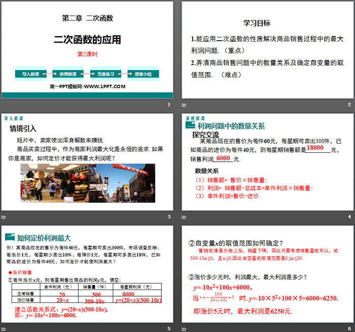Image resolution: width=355 pixels, height=332 pixels.
Task: Click the street market photo on slide 3
Action: click(x=122, y=183)
